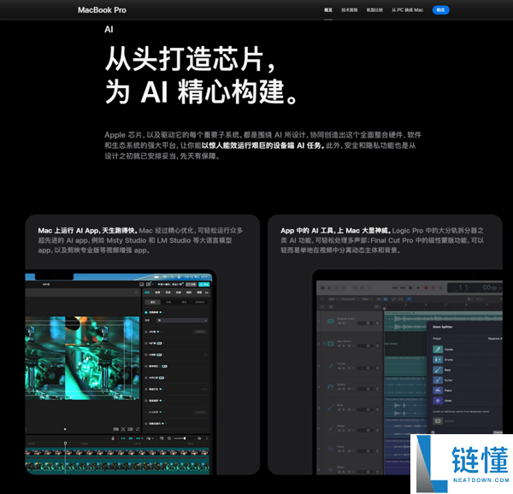Click the Original Audio track icon
Viewport: 513px width, 494px height.
pos(330,321)
